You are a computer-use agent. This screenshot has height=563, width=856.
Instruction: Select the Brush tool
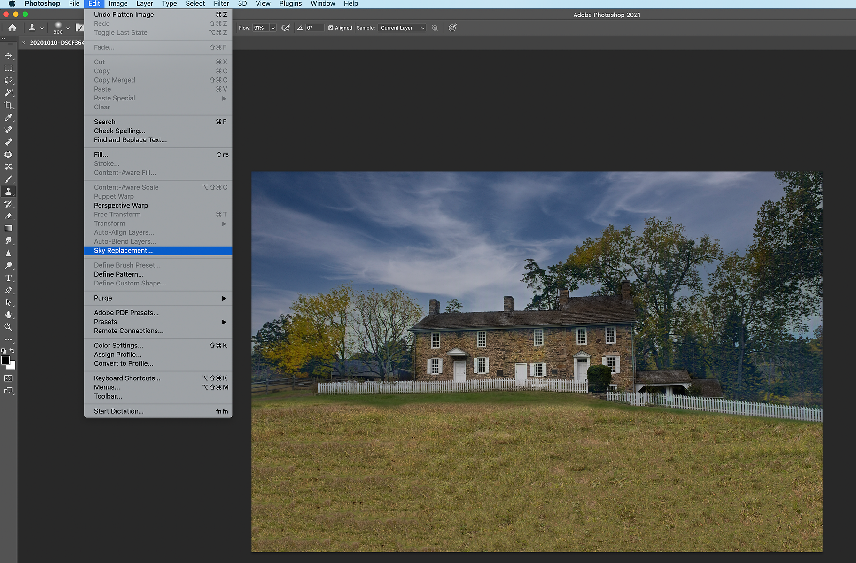click(x=8, y=179)
